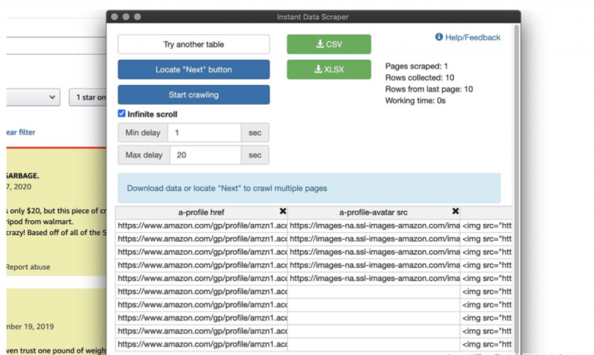
Task: Focus the Max delay input field
Action: [206, 154]
